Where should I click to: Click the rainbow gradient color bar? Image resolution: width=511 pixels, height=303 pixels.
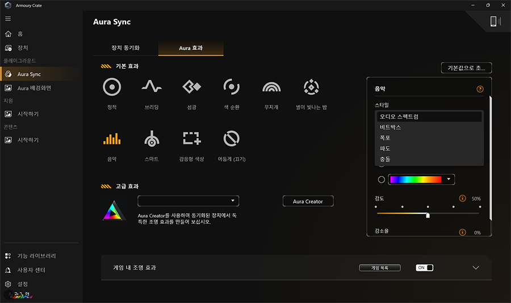[416, 180]
